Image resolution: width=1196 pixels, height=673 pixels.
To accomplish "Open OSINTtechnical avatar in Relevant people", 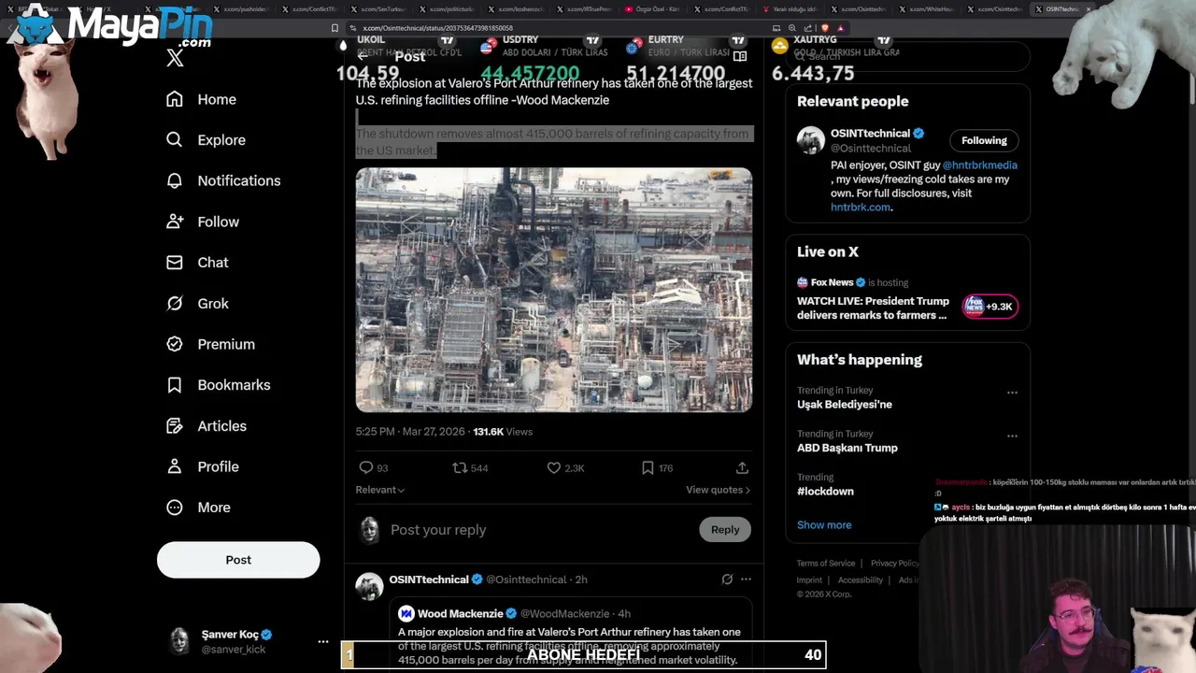I will point(810,140).
